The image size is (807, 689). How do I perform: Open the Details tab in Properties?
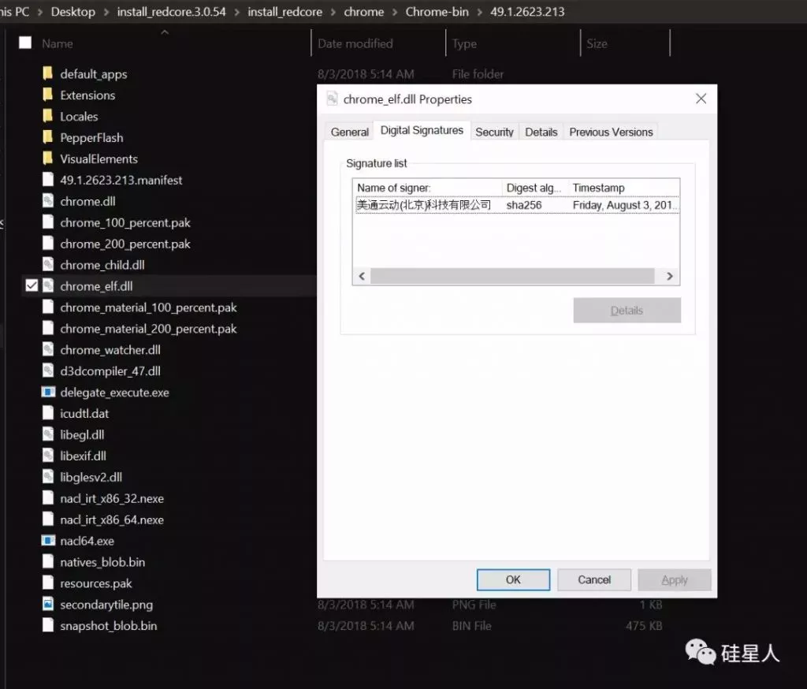tap(541, 132)
